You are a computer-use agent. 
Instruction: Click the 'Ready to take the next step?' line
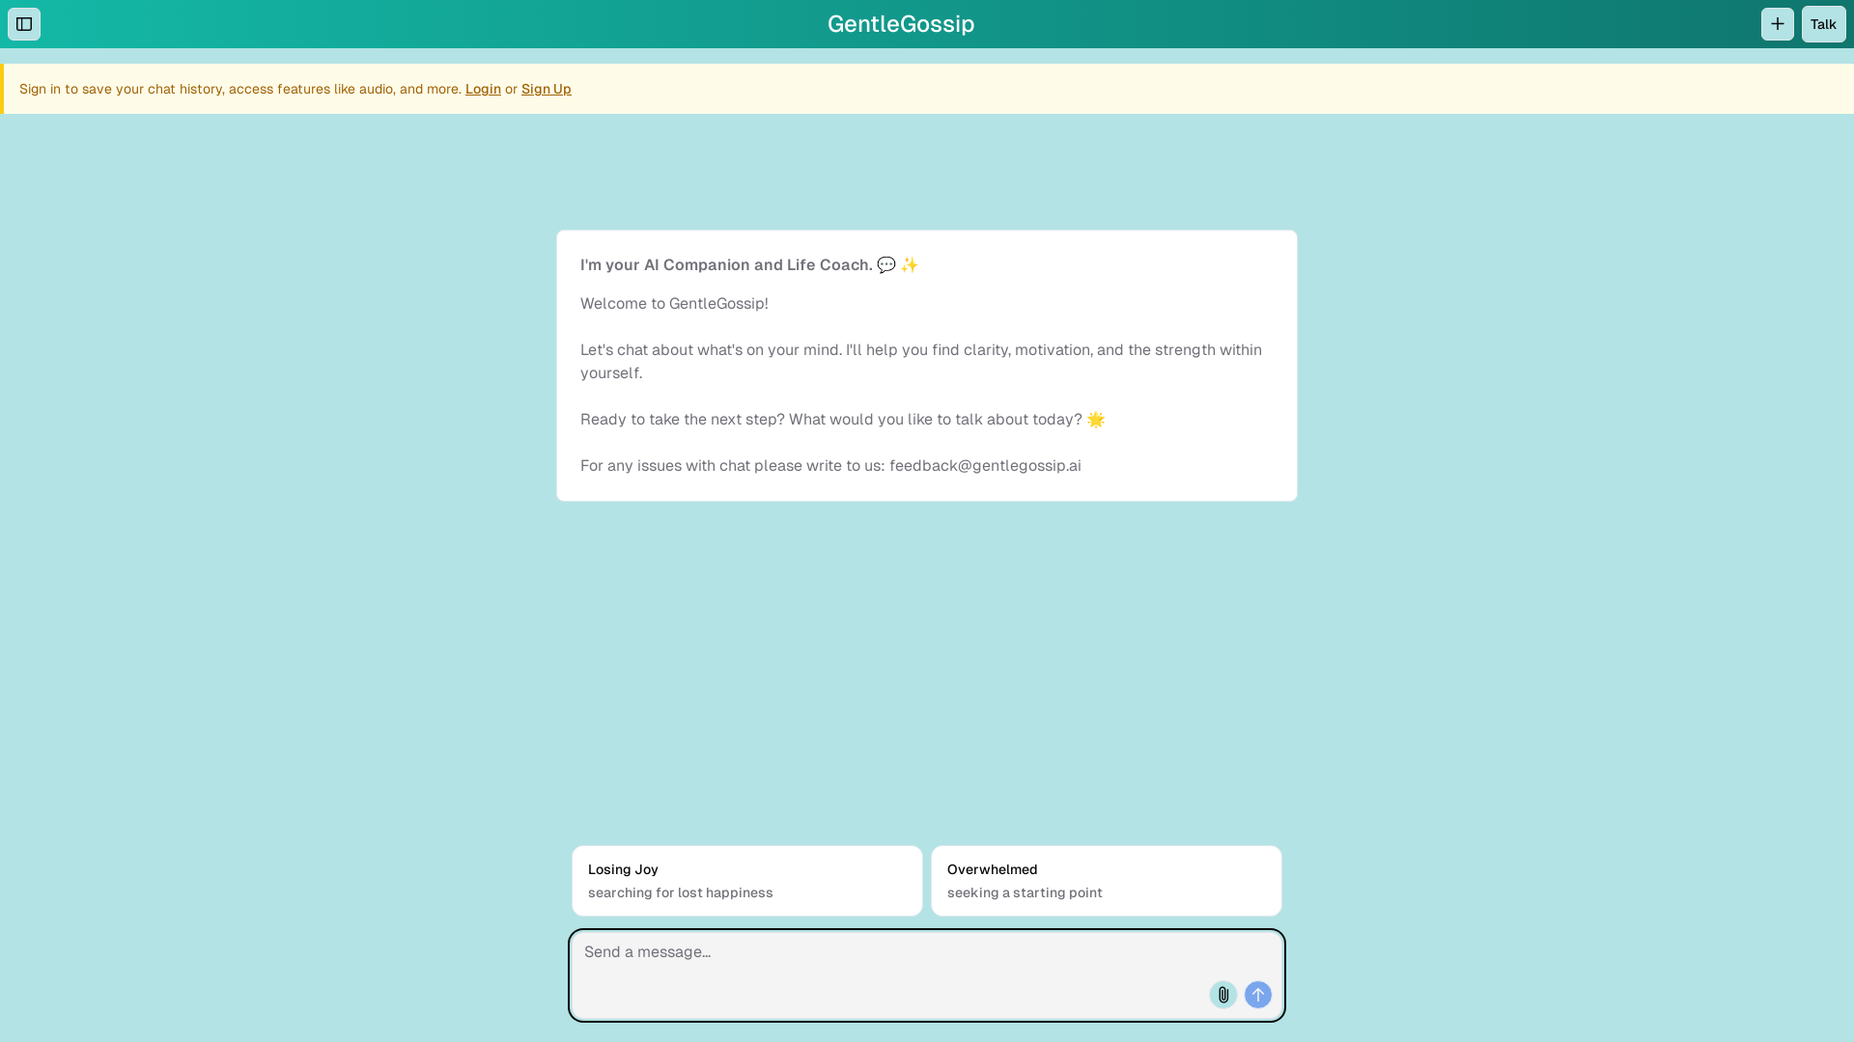point(842,420)
